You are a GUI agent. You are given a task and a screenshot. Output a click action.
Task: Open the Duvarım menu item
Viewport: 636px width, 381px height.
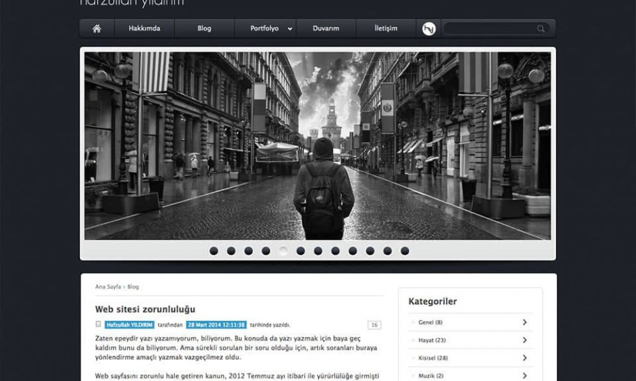(x=326, y=29)
